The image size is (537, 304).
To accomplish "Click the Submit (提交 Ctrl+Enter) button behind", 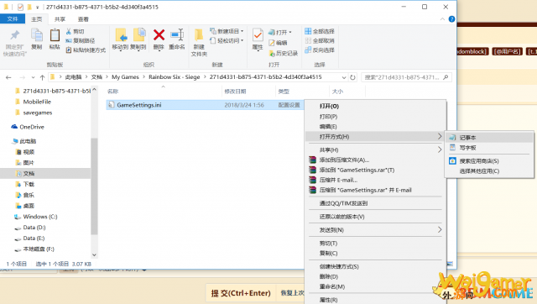I will [x=241, y=293].
